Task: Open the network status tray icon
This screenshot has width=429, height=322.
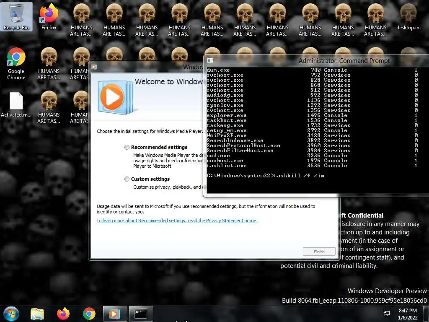Action: (x=387, y=314)
